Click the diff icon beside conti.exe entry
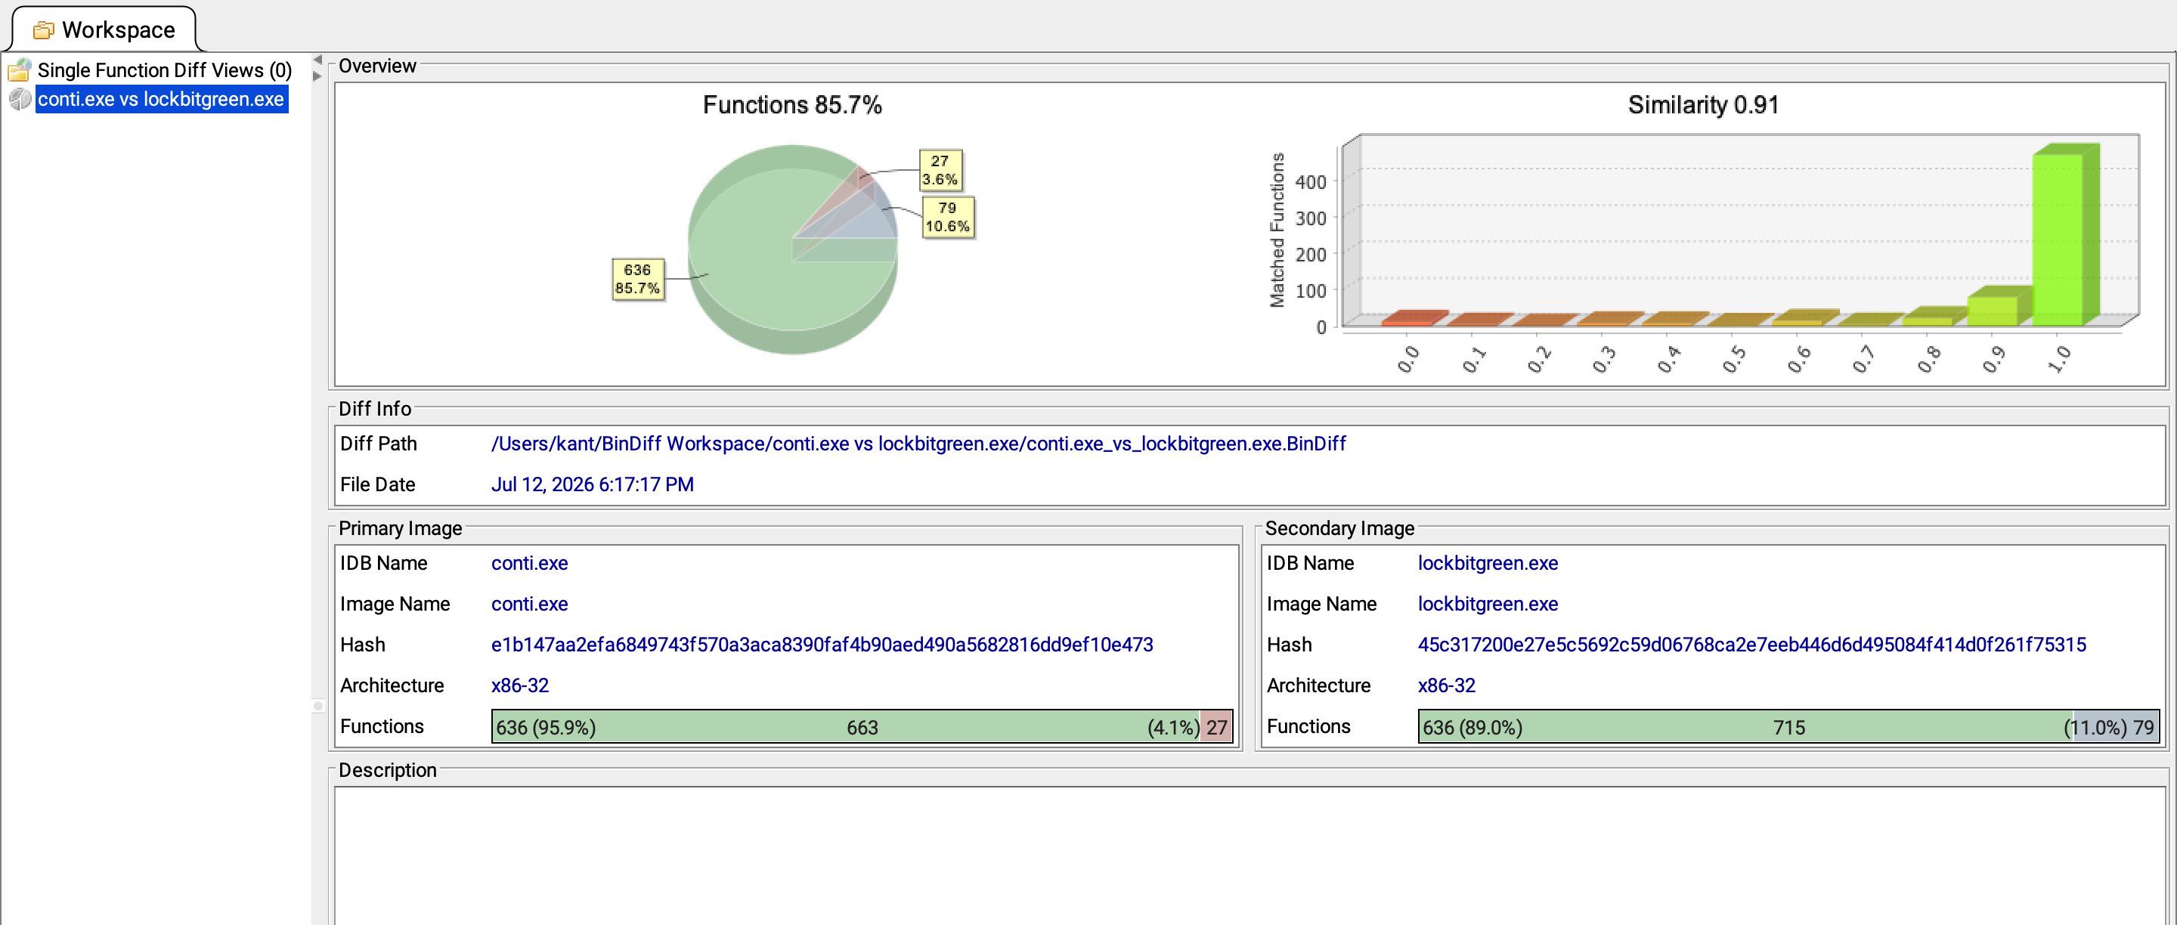The width and height of the screenshot is (2177, 925). click(x=20, y=99)
